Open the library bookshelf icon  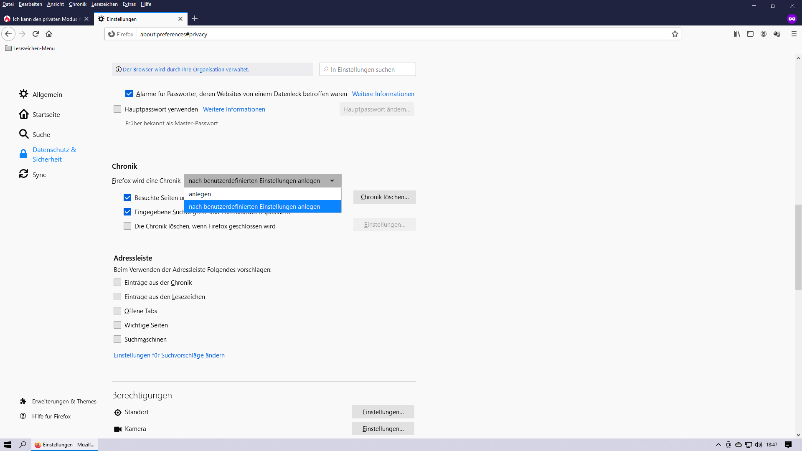(x=737, y=34)
